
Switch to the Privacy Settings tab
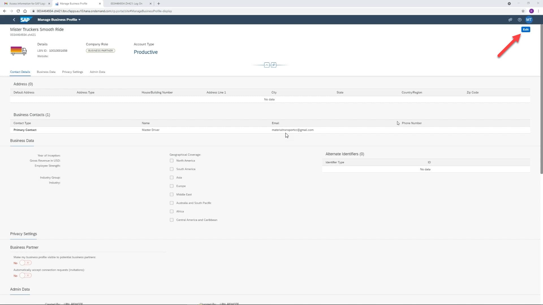coord(72,72)
